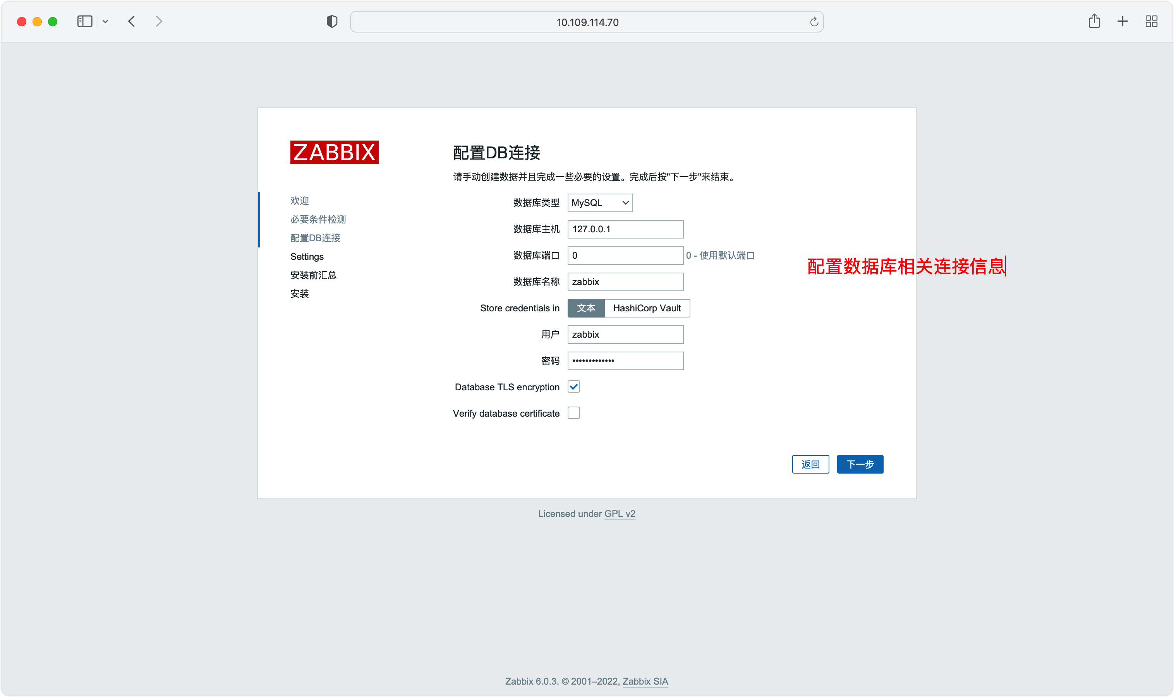The height and width of the screenshot is (697, 1174).
Task: Open the GPL v2 license link
Action: point(620,513)
